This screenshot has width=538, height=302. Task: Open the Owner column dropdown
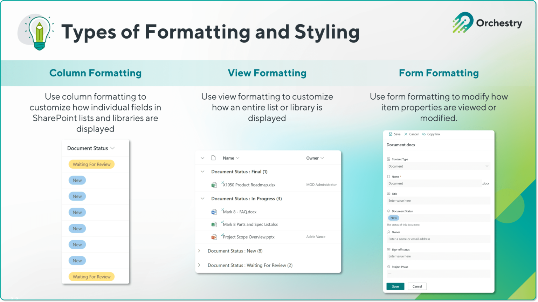tap(323, 158)
